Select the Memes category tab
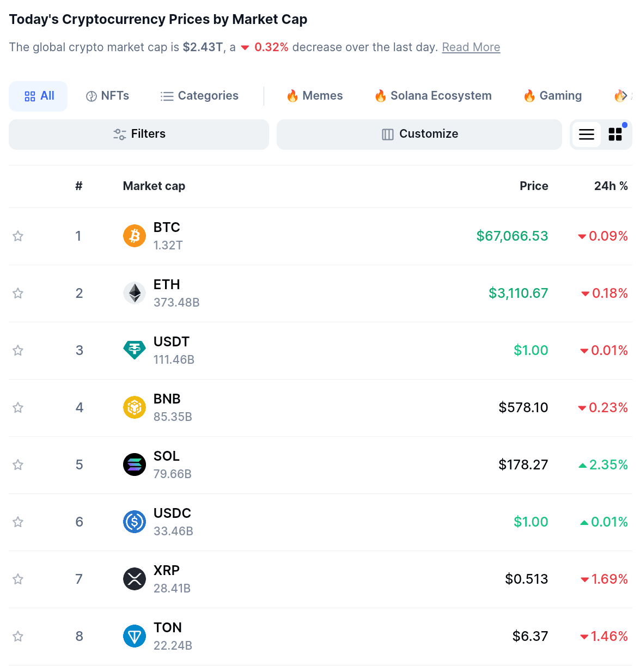Viewport: 640px width, 666px height. click(x=315, y=96)
